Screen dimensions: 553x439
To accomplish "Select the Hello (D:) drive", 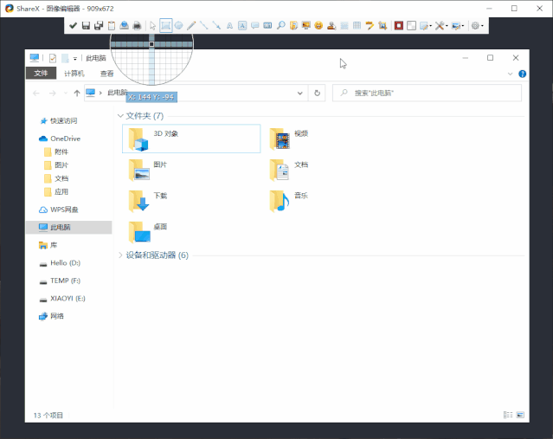I will tap(65, 263).
